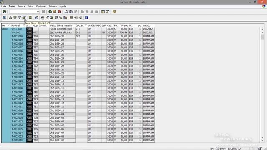This screenshot has width=267, height=150.
Task: Click Chip Z654-15 description cell
Action: [x=62, y=92]
